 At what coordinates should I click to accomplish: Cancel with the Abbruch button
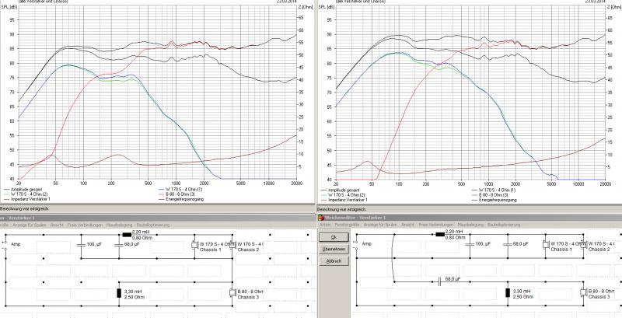334,261
